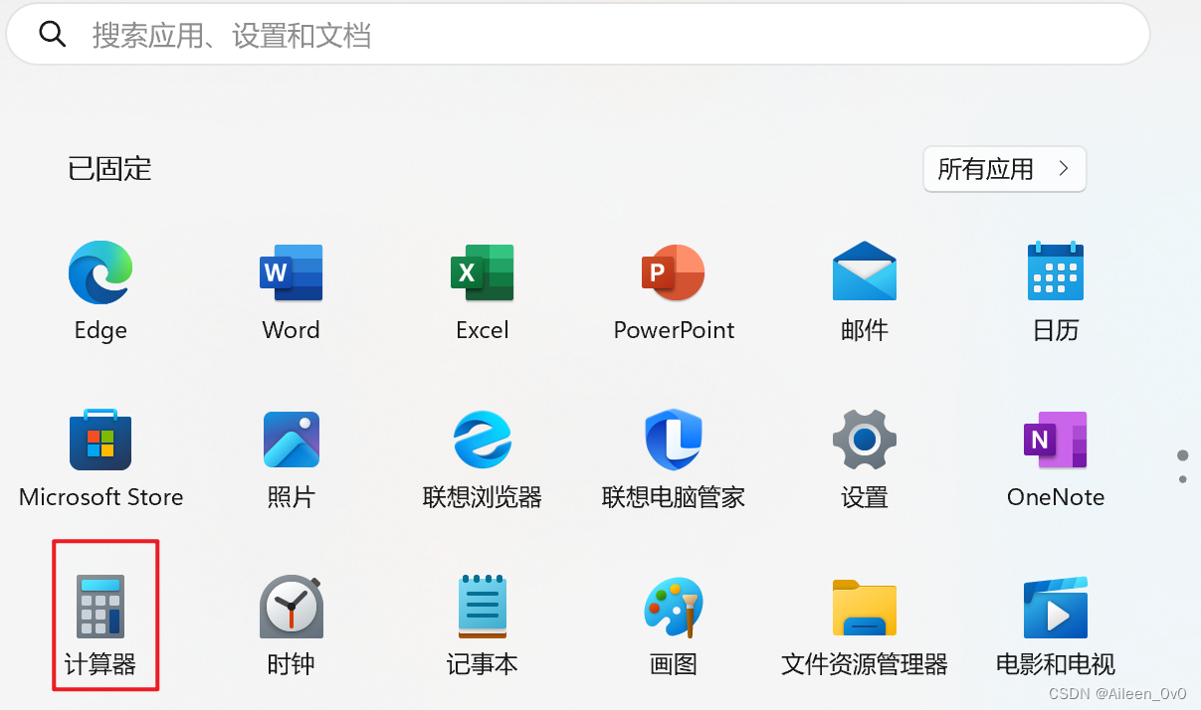The image size is (1201, 710).
Task: Go to the second pinned apps page dot
Action: 1182,479
